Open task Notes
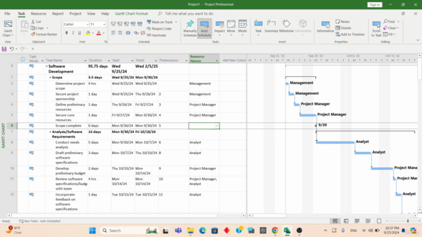Screen dimensions: 422x237 [343, 22]
